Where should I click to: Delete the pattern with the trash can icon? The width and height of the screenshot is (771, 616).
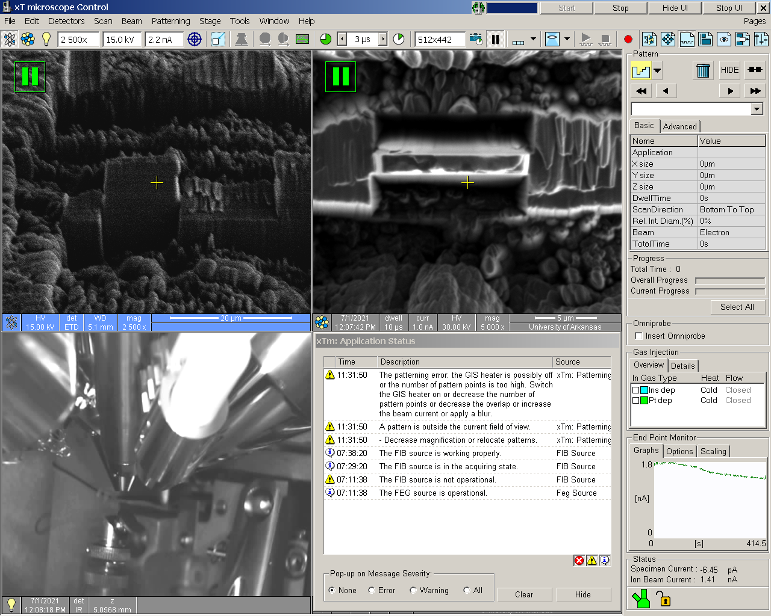tap(702, 70)
